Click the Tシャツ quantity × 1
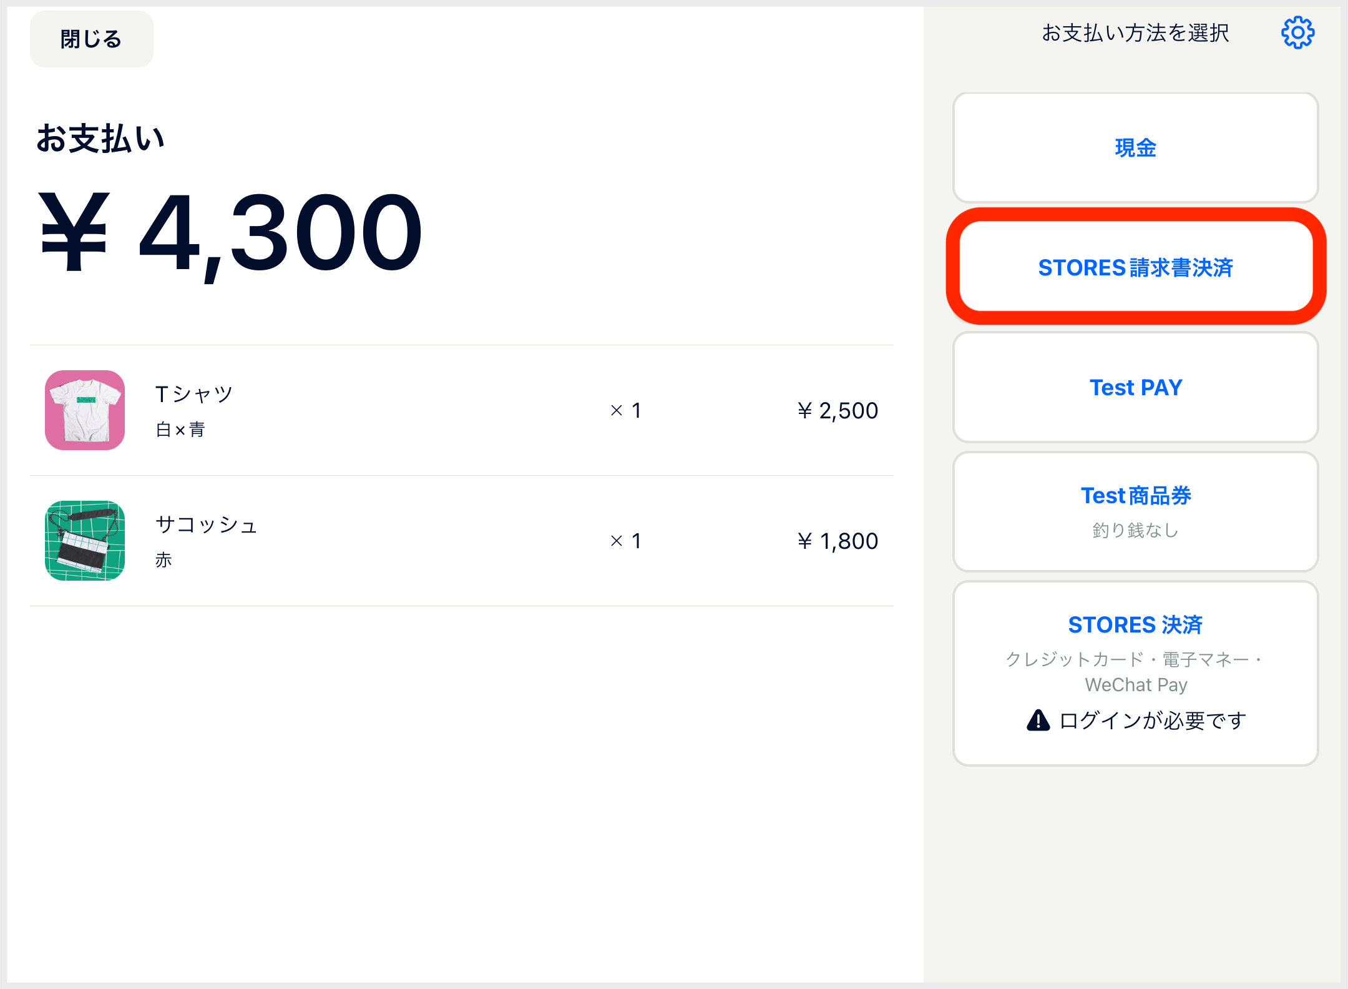The image size is (1348, 989). click(x=626, y=410)
